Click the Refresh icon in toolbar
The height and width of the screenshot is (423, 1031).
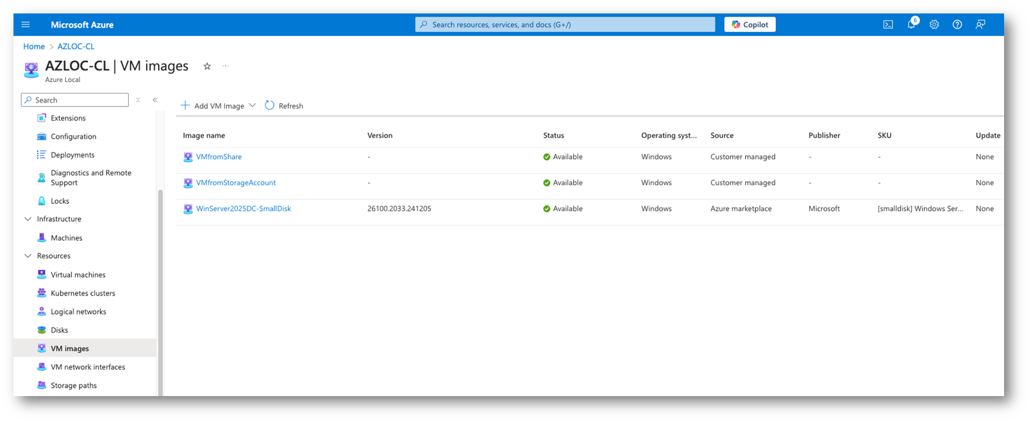(270, 106)
